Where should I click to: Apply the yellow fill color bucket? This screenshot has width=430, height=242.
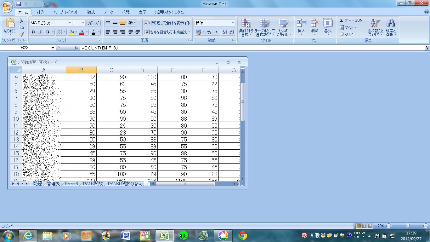click(x=71, y=32)
